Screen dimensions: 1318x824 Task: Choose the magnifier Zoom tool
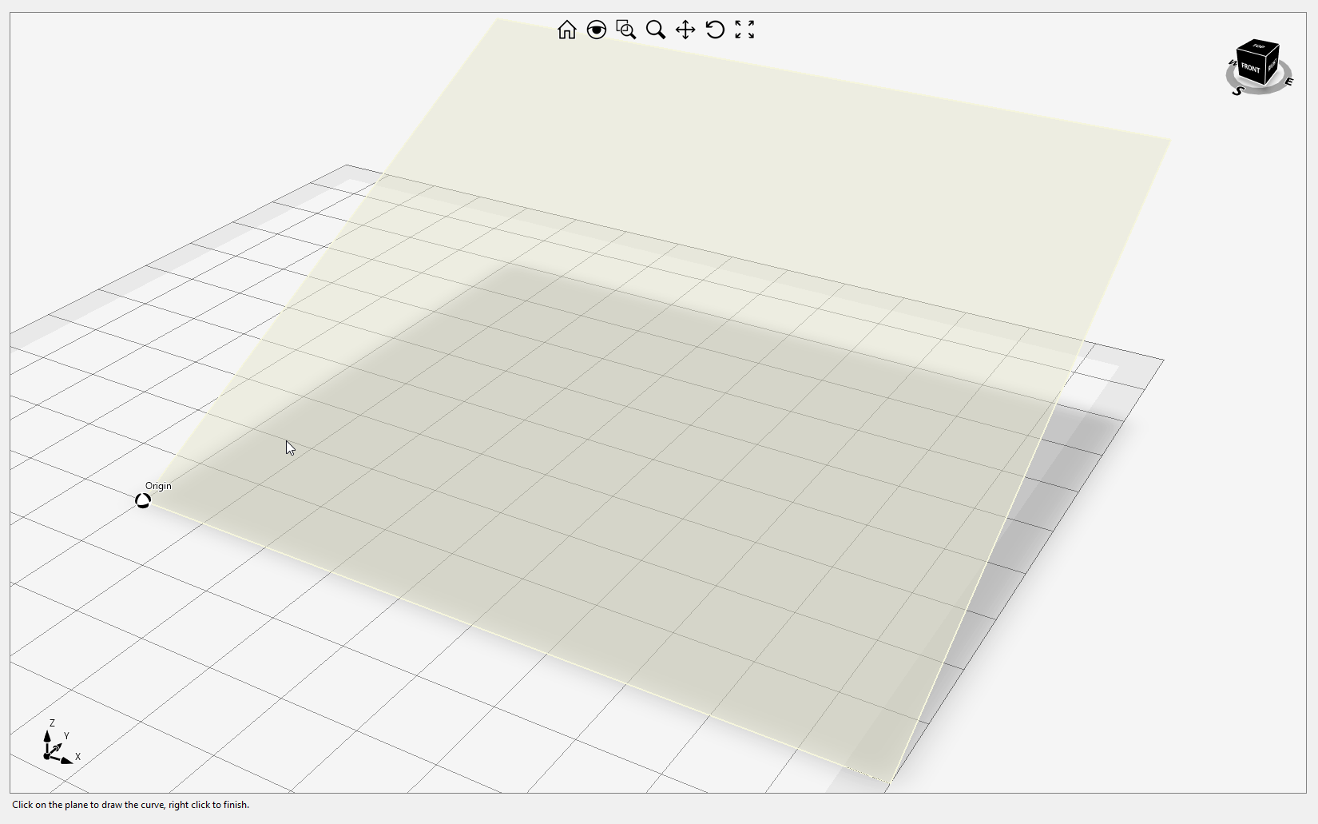[x=656, y=30]
